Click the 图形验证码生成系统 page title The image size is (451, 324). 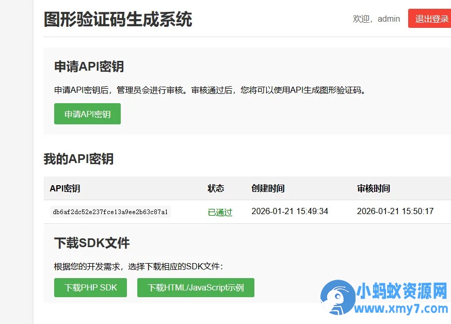[x=118, y=19]
